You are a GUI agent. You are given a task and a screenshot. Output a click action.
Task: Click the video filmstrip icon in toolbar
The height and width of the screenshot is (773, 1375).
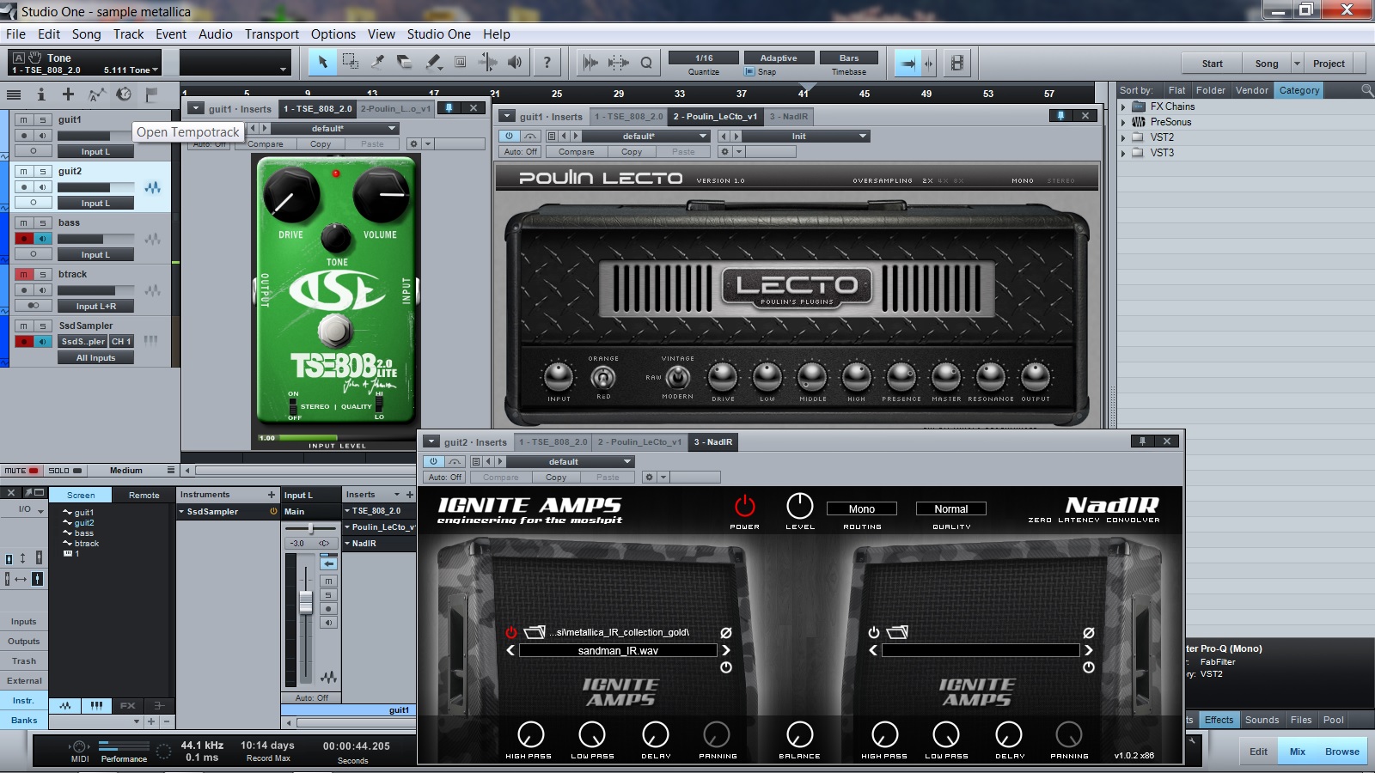point(957,63)
